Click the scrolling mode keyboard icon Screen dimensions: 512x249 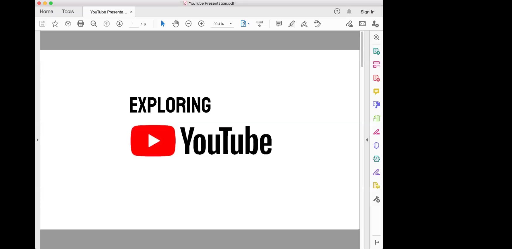point(260,24)
